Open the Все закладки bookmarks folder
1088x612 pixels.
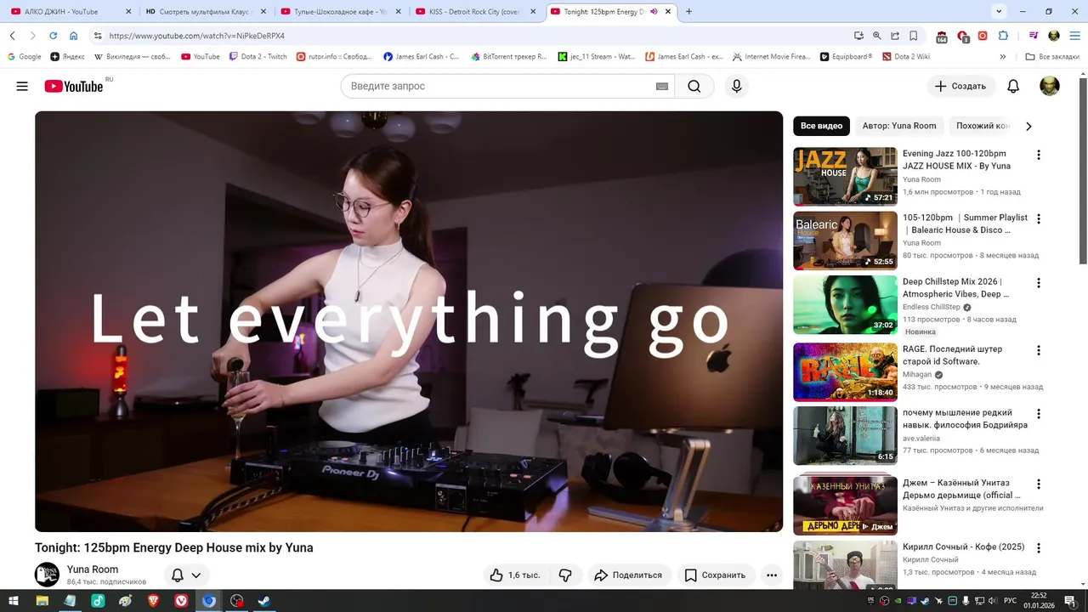point(1052,57)
